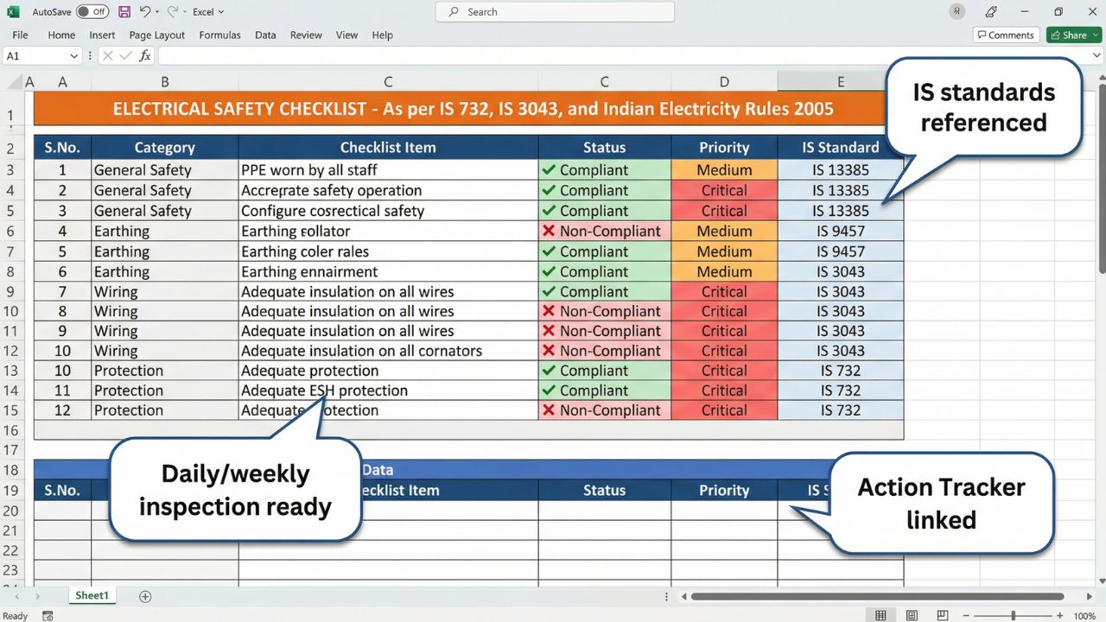Image resolution: width=1106 pixels, height=622 pixels.
Task: Select the Sheet1 tab
Action: [x=91, y=595]
